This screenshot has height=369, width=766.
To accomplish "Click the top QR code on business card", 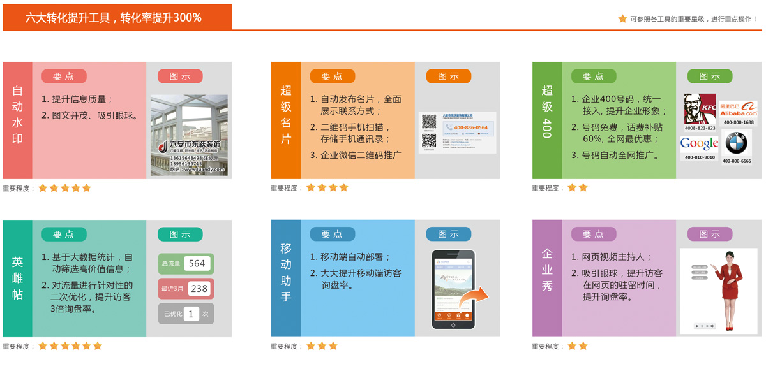I will [429, 122].
